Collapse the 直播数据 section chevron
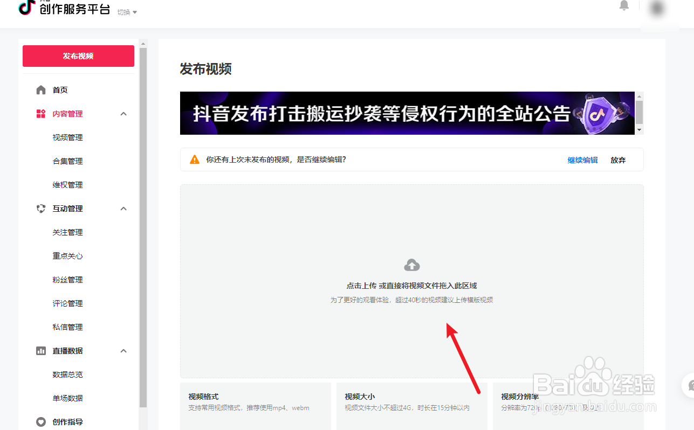The height and width of the screenshot is (430, 694). coord(123,351)
